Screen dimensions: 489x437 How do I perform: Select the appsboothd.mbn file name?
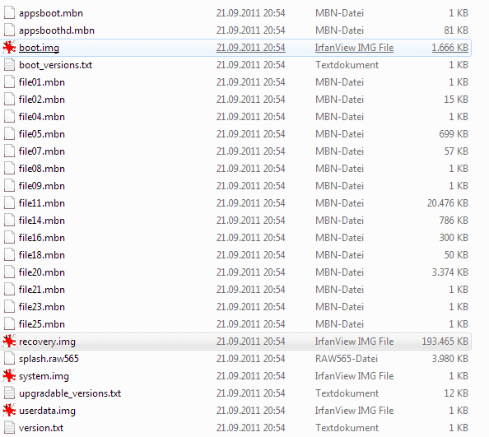[57, 30]
